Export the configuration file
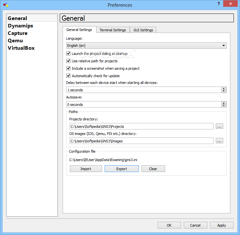Viewport: 240px width, 235px height. coord(122,169)
